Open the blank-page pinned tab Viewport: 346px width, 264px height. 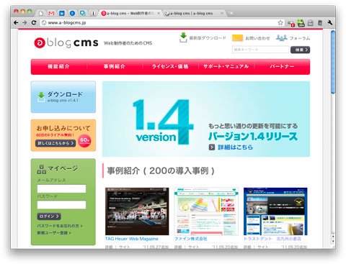pyautogui.click(x=41, y=13)
